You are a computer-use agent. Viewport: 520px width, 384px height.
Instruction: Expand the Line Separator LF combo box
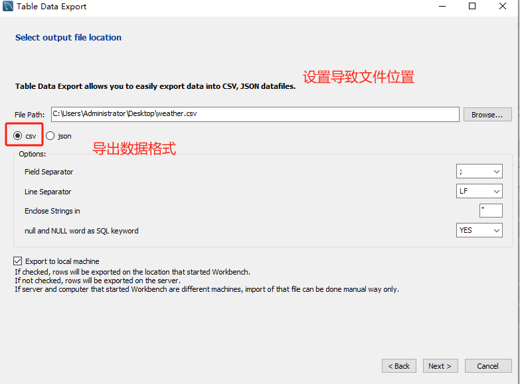click(479, 192)
